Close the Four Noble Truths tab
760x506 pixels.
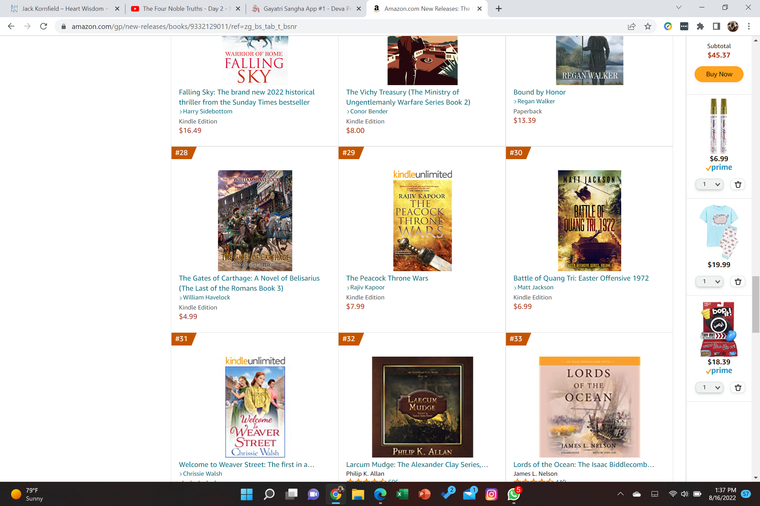(238, 9)
